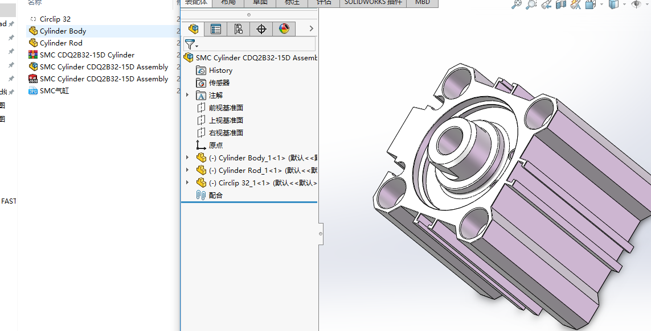
Task: Select Circlip 32_1<1> component in tree
Action: pos(256,183)
